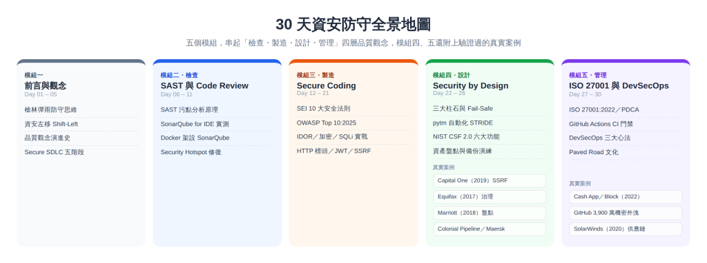Open the Capital One（2019）SSRF case

[x=490, y=181]
